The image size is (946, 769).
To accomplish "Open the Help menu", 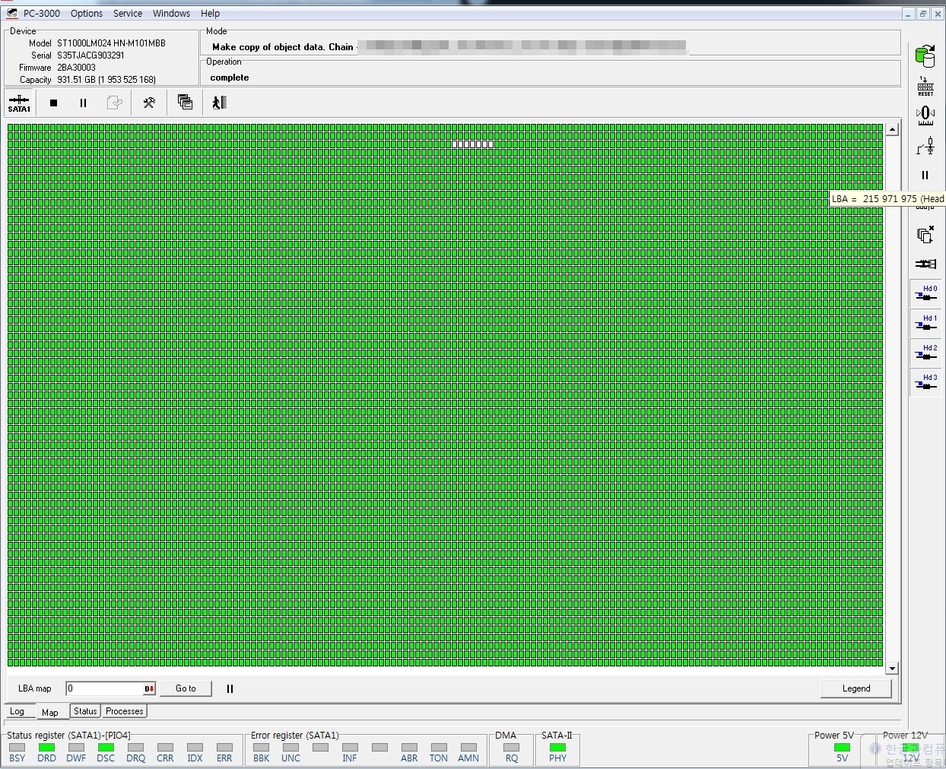I will (x=210, y=14).
